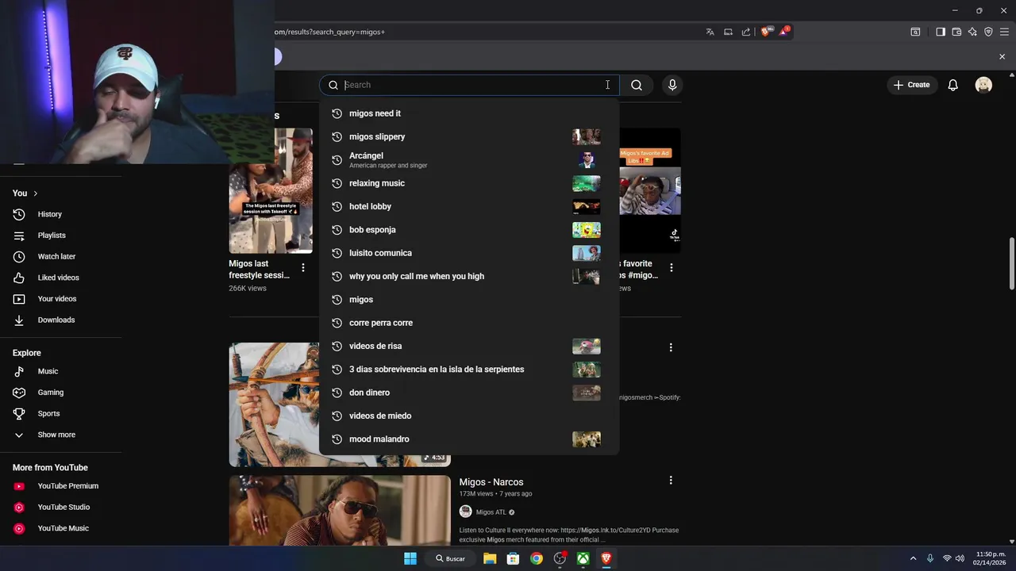Viewport: 1016px width, 571px height.
Task: Open 'Migos - Narcos' video title
Action: [491, 482]
